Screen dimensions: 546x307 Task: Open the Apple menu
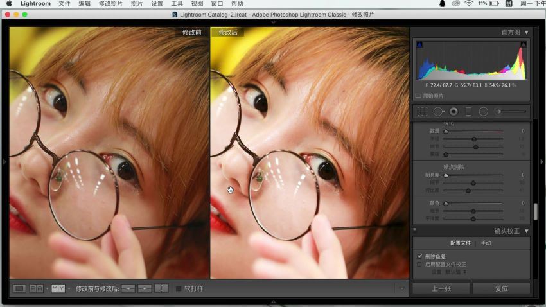9,3
